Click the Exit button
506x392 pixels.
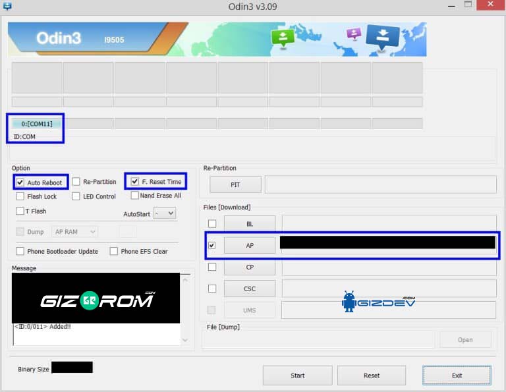pos(457,376)
